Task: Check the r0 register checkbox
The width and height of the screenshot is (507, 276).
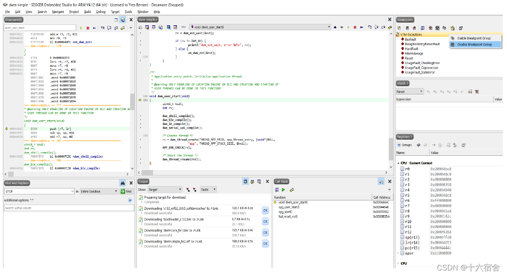Action: pyautogui.click(x=402, y=169)
